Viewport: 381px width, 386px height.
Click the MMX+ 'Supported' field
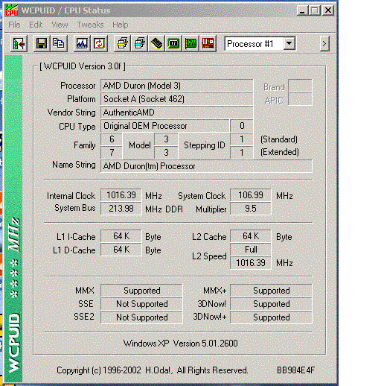[271, 291]
